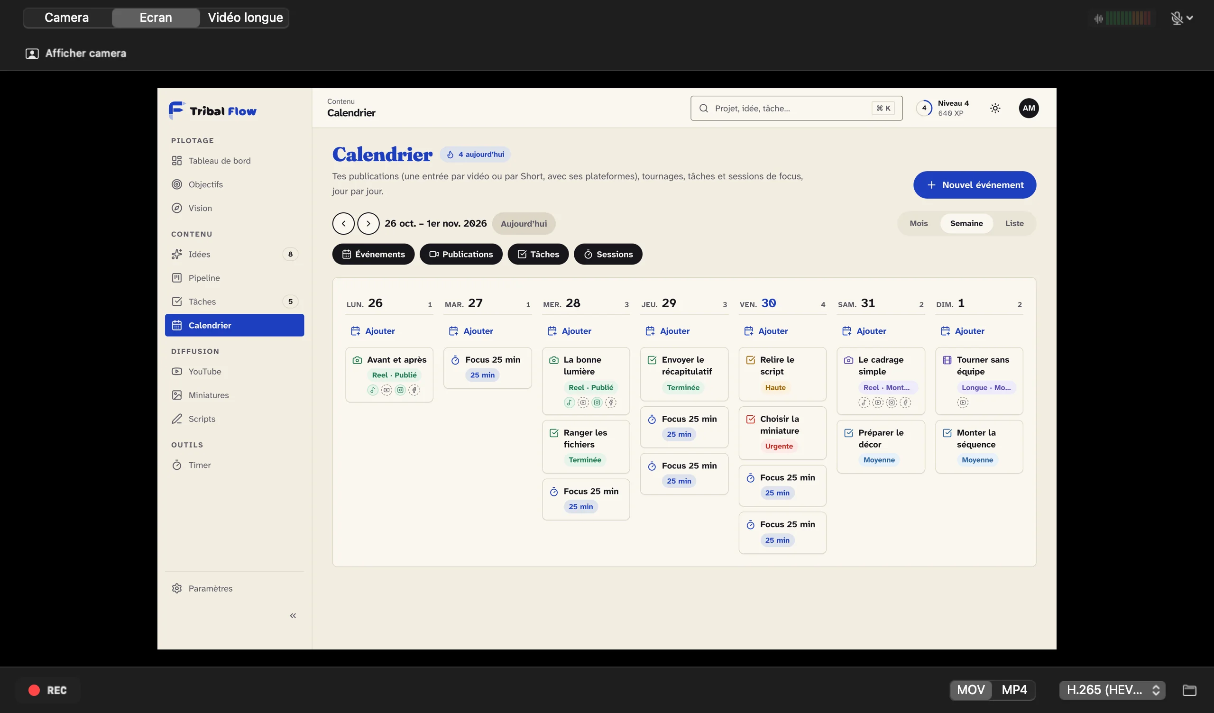Open Vision in the sidebar
1214x713 pixels.
pos(234,208)
